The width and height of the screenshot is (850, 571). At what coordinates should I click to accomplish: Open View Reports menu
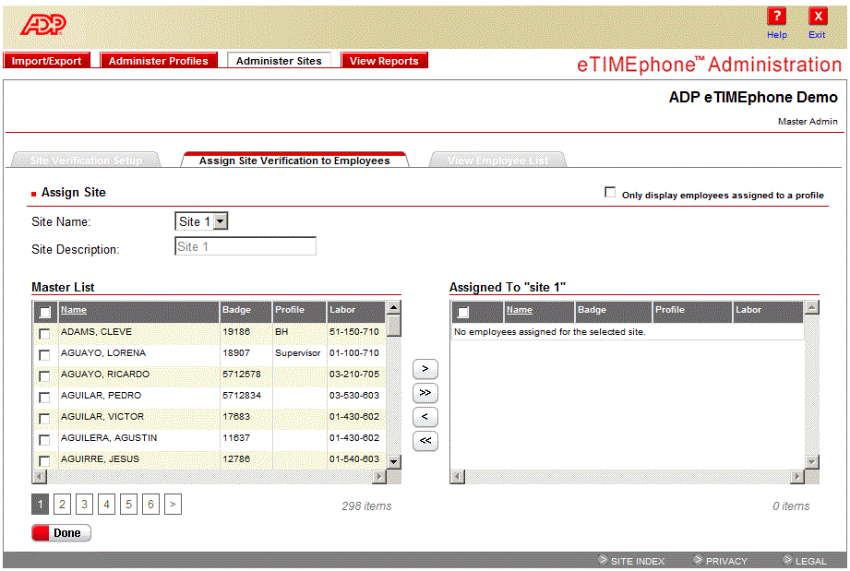(384, 61)
